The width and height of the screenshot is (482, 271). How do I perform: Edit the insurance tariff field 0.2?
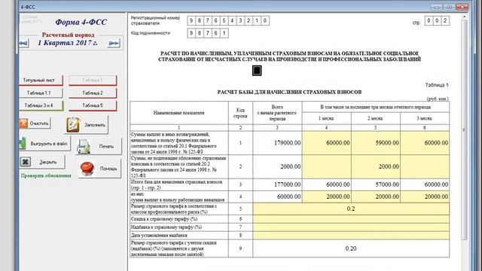pos(351,209)
